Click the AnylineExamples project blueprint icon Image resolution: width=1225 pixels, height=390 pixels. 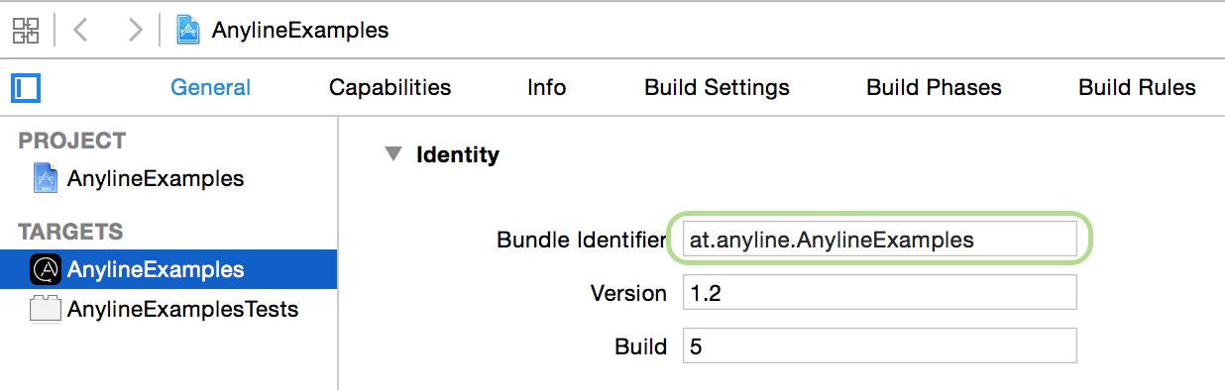pos(46,178)
